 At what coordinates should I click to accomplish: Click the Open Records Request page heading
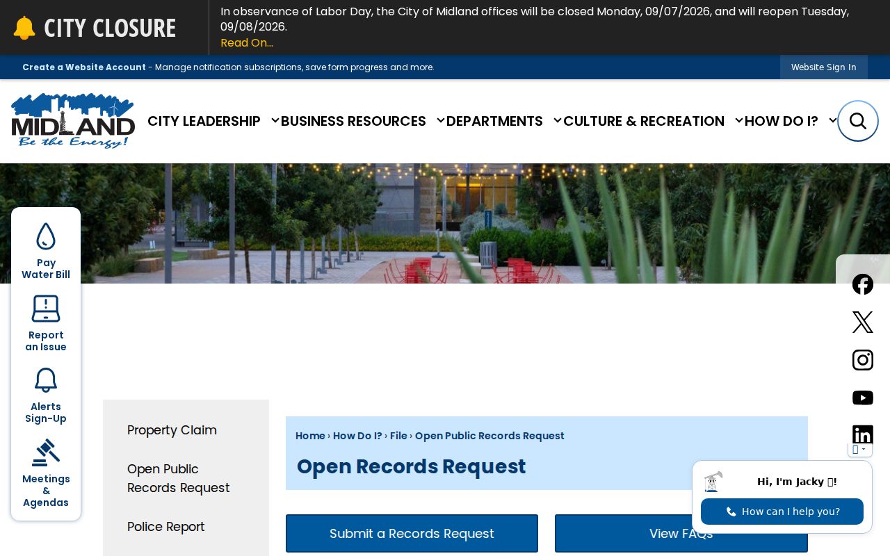pyautogui.click(x=412, y=466)
